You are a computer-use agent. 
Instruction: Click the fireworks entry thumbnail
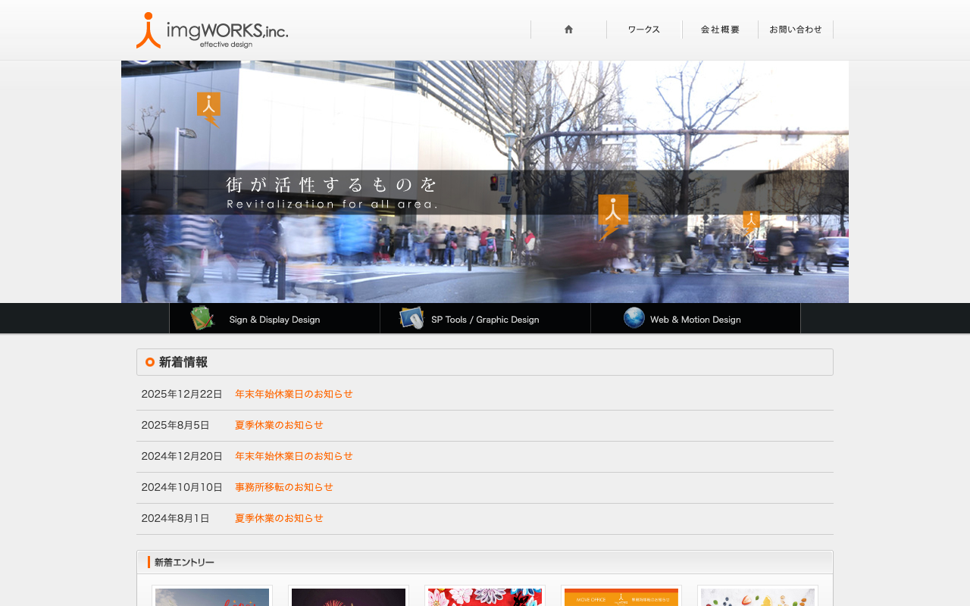click(349, 597)
